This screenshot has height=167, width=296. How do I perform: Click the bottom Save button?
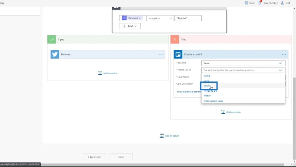[x=121, y=157]
